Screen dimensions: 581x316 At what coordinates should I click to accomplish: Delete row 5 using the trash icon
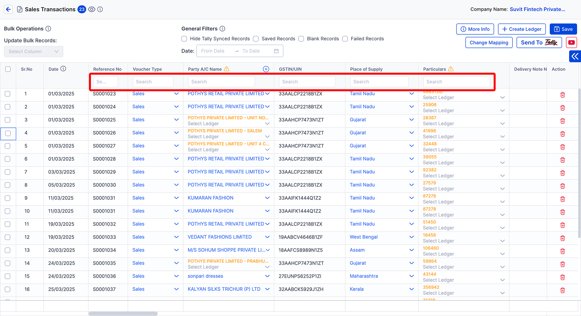[x=562, y=147]
